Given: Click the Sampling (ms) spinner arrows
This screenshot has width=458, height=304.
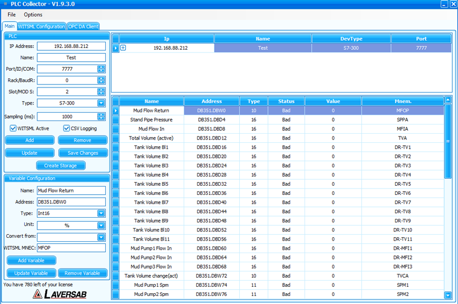Looking at the screenshot, I should tap(101, 117).
